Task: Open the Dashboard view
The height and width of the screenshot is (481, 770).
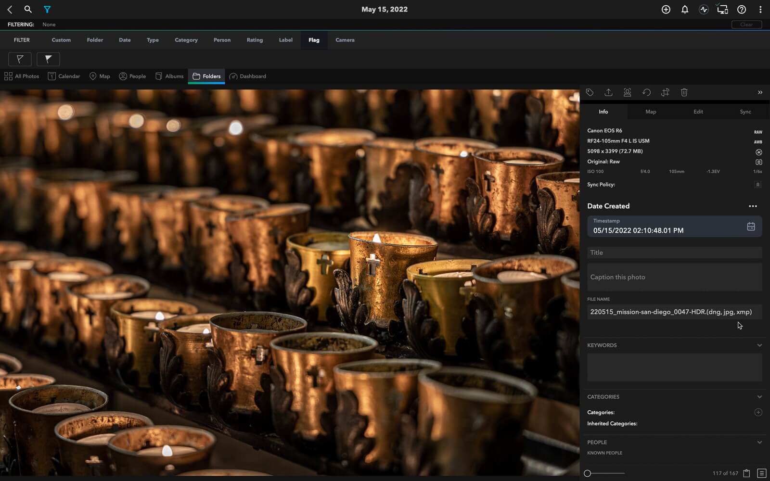Action: coord(248,76)
